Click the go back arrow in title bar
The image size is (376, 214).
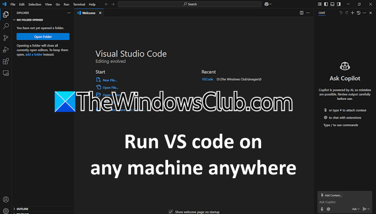[x=106, y=4]
